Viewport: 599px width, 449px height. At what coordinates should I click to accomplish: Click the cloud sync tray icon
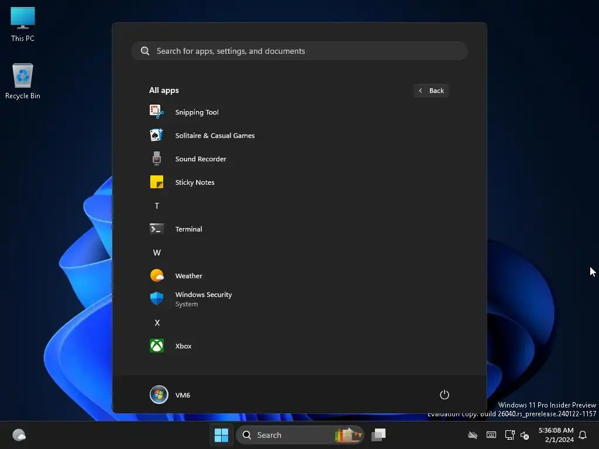(x=473, y=435)
